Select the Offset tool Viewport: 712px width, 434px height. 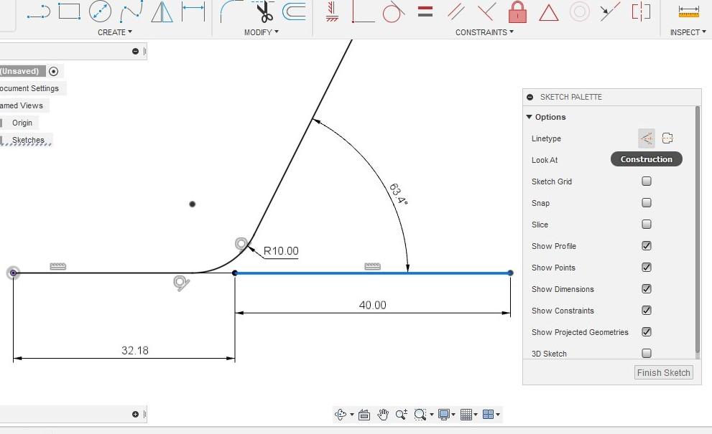click(295, 11)
